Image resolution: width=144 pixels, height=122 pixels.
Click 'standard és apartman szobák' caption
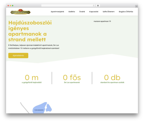coord(112,82)
